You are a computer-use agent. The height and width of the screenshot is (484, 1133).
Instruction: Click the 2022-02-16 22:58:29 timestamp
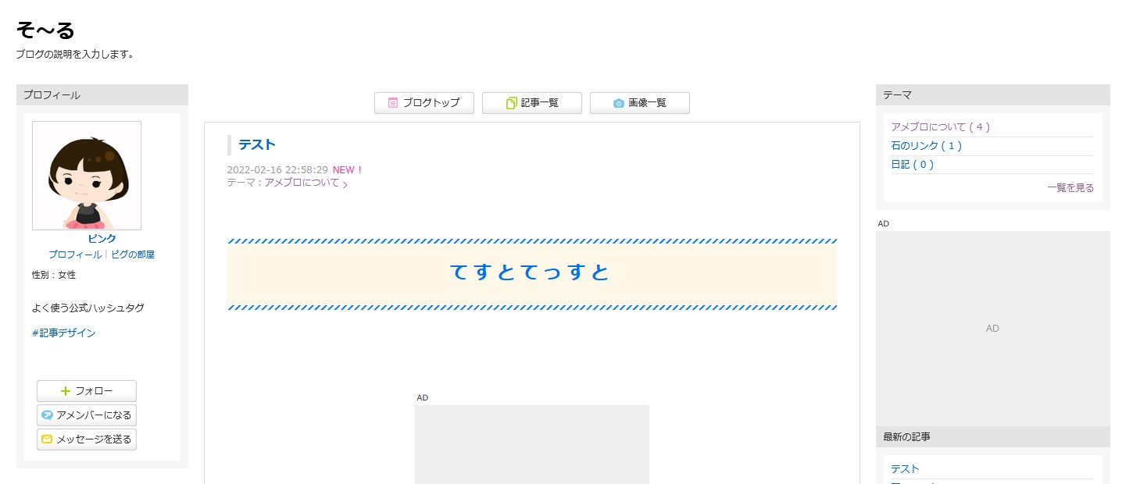(277, 170)
